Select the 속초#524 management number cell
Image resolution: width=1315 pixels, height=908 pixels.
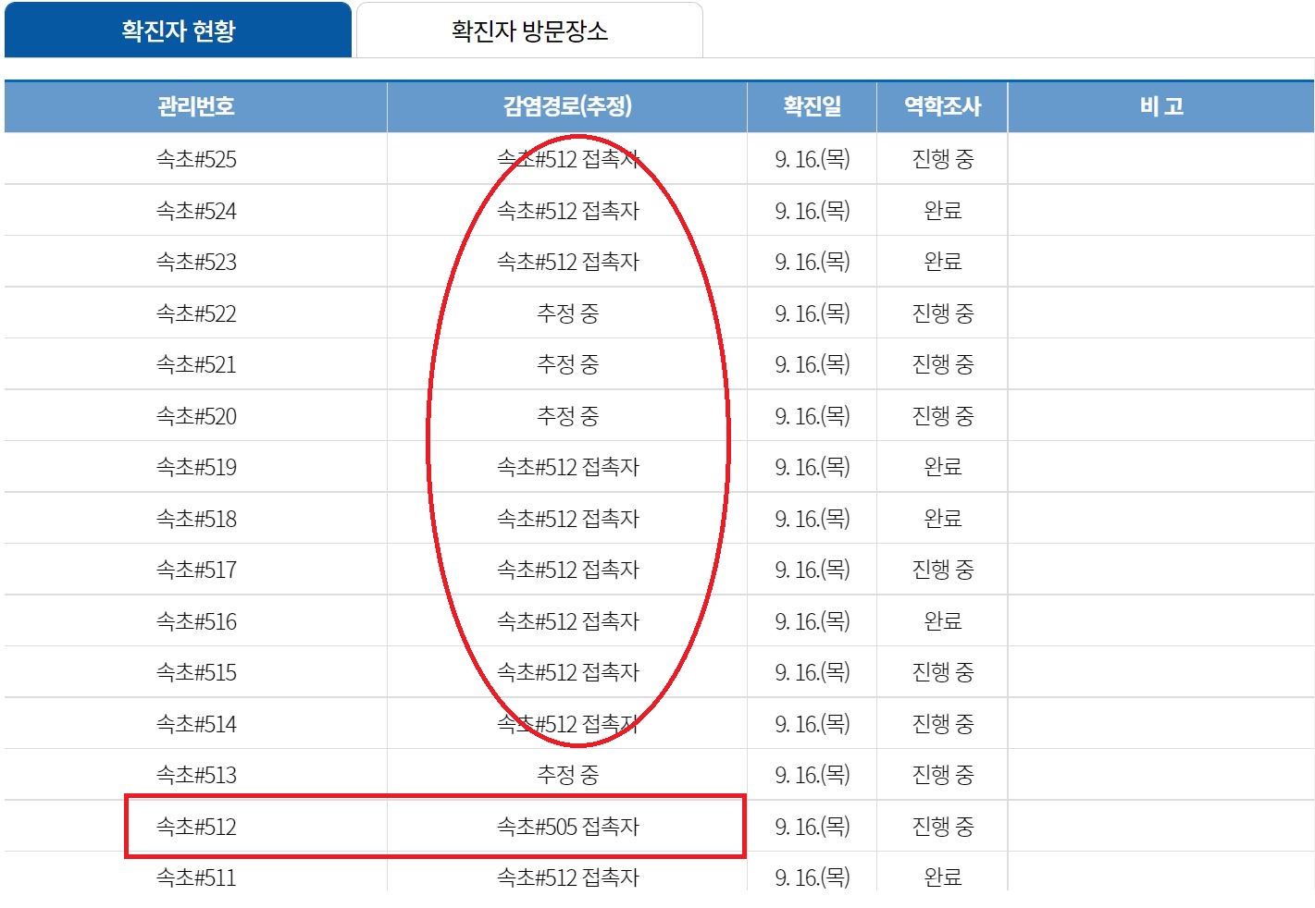coord(196,211)
